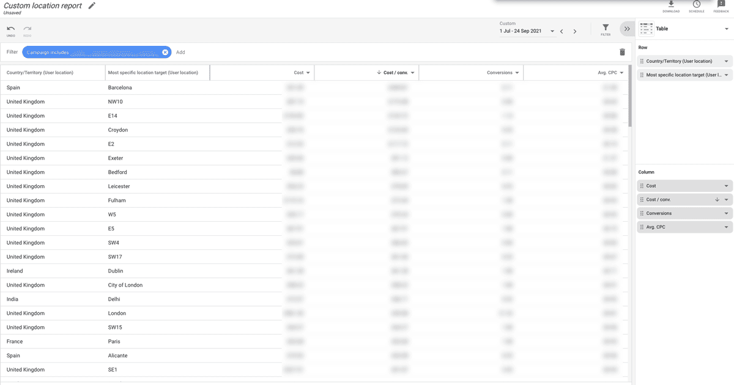Open Avg. CPC pill dropdown in Column panel

click(727, 227)
